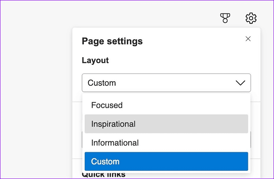Image resolution: width=274 pixels, height=179 pixels.
Task: Click the Page settings heading
Action: pyautogui.click(x=112, y=41)
